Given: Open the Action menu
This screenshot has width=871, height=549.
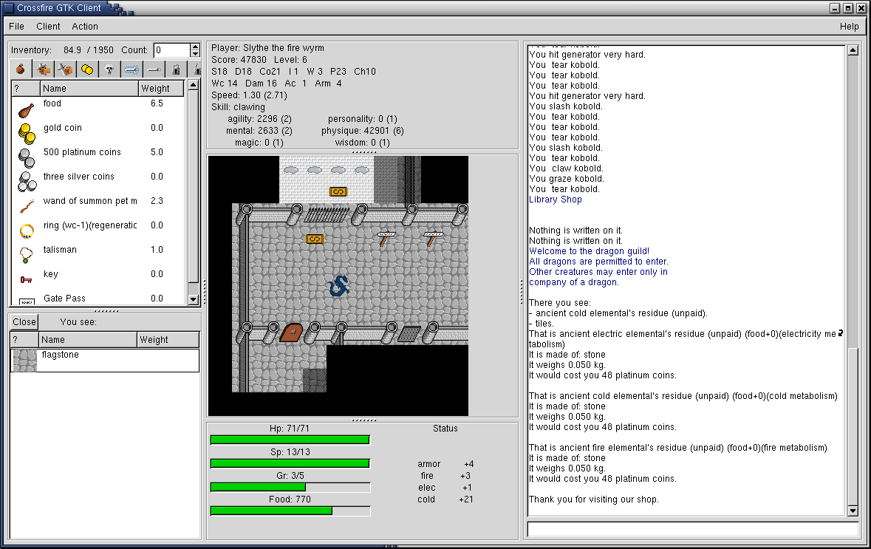Looking at the screenshot, I should coord(85,26).
